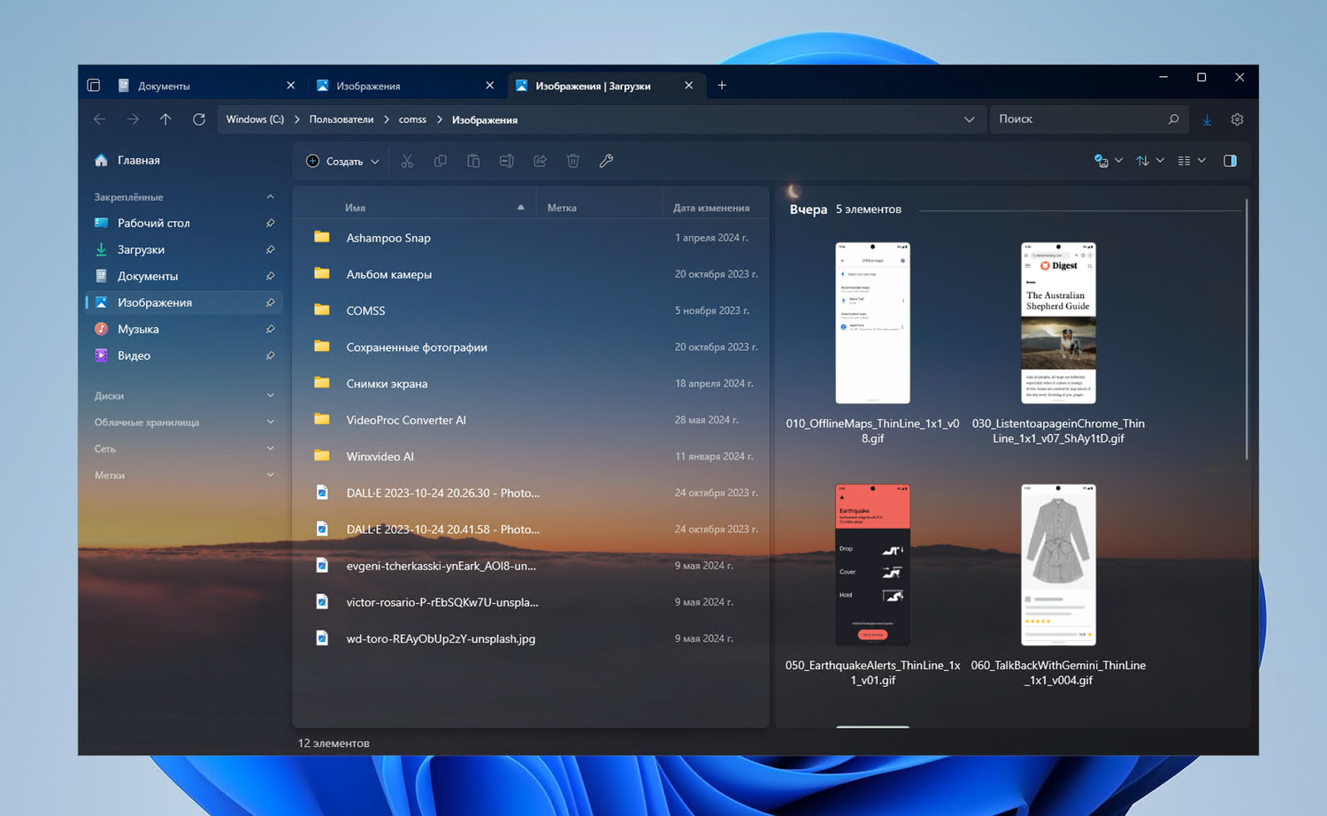1327x816 pixels.
Task: Select the Изображения | Загрузки tab
Action: point(605,86)
